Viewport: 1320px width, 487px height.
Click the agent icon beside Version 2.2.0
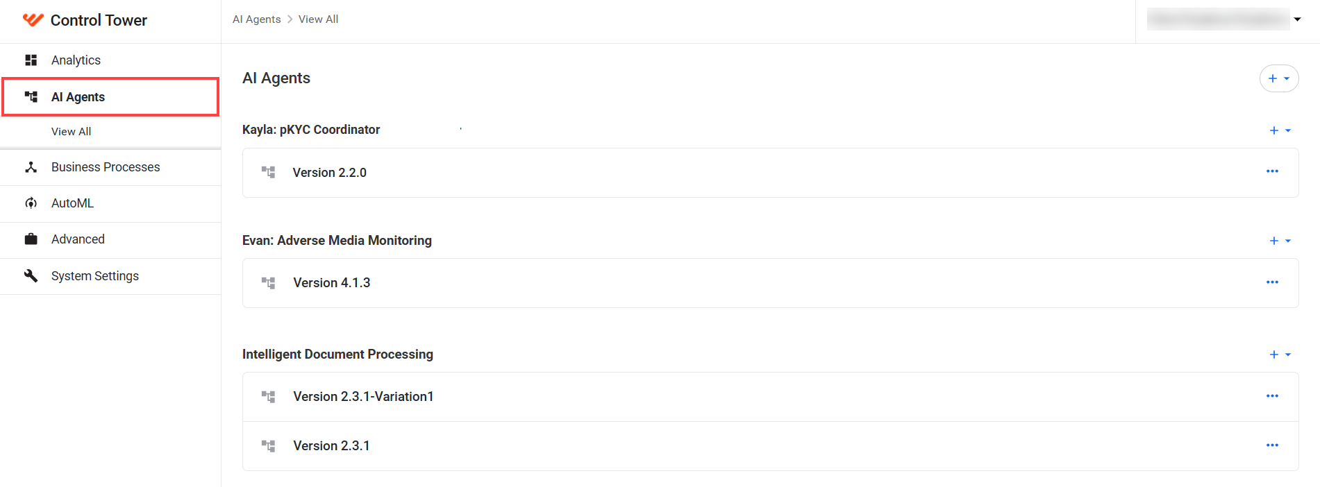tap(268, 172)
